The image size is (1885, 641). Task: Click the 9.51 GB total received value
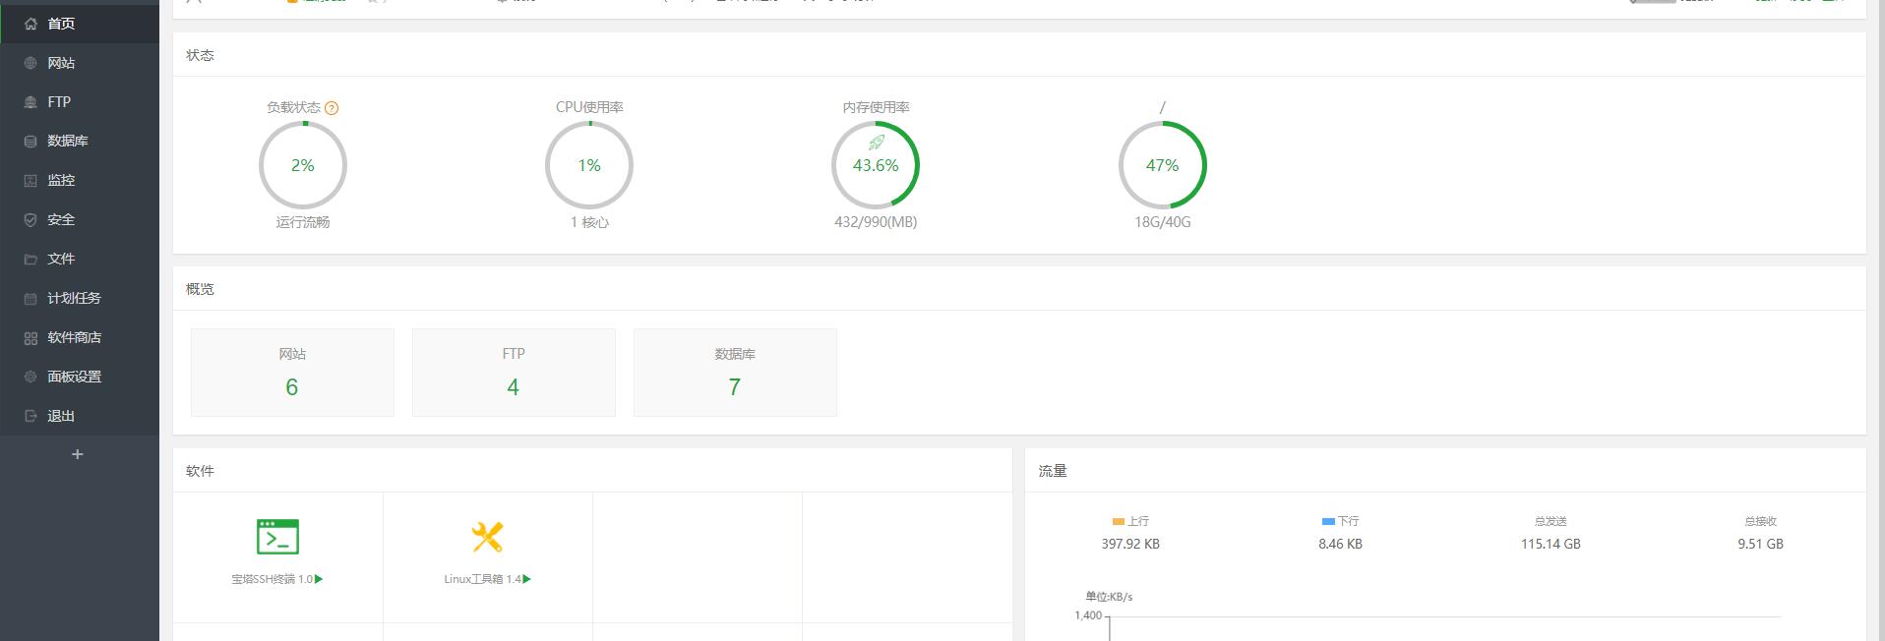pyautogui.click(x=1761, y=544)
